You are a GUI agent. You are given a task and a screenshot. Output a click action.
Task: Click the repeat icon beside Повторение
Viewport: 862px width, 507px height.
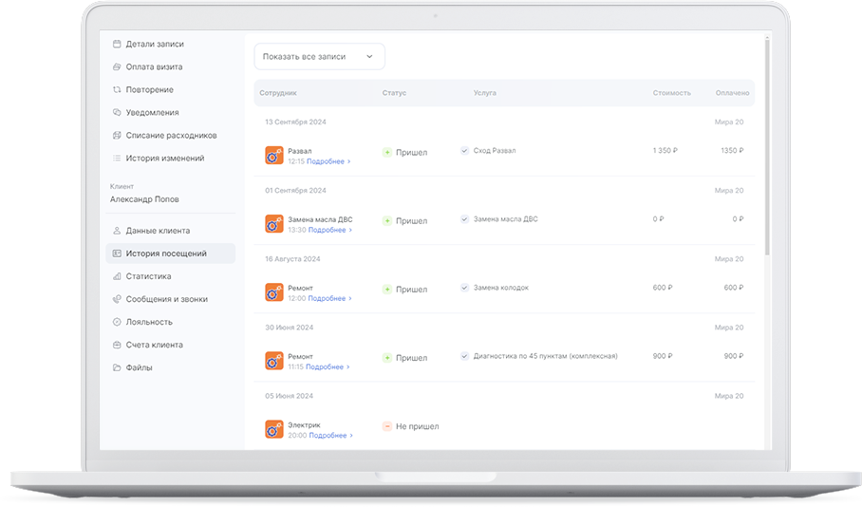click(117, 89)
